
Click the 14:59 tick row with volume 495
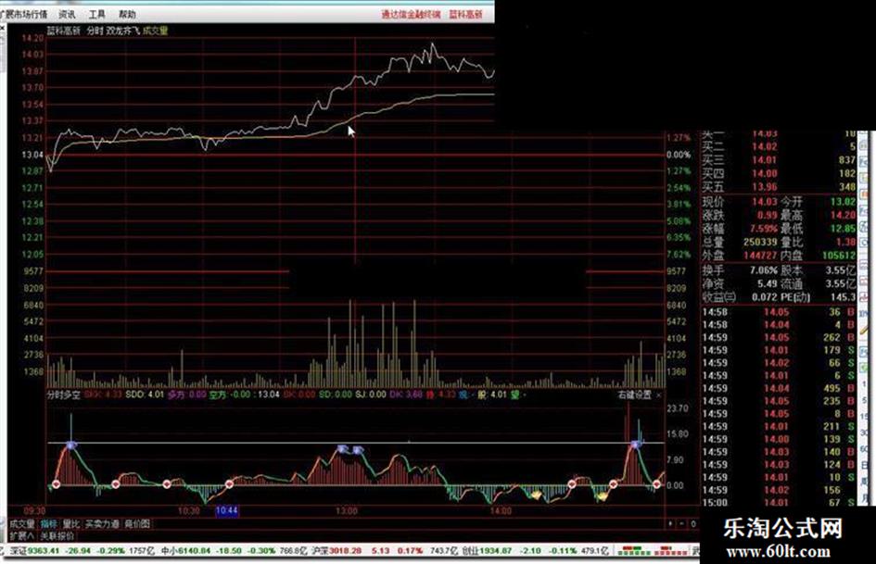coord(779,389)
